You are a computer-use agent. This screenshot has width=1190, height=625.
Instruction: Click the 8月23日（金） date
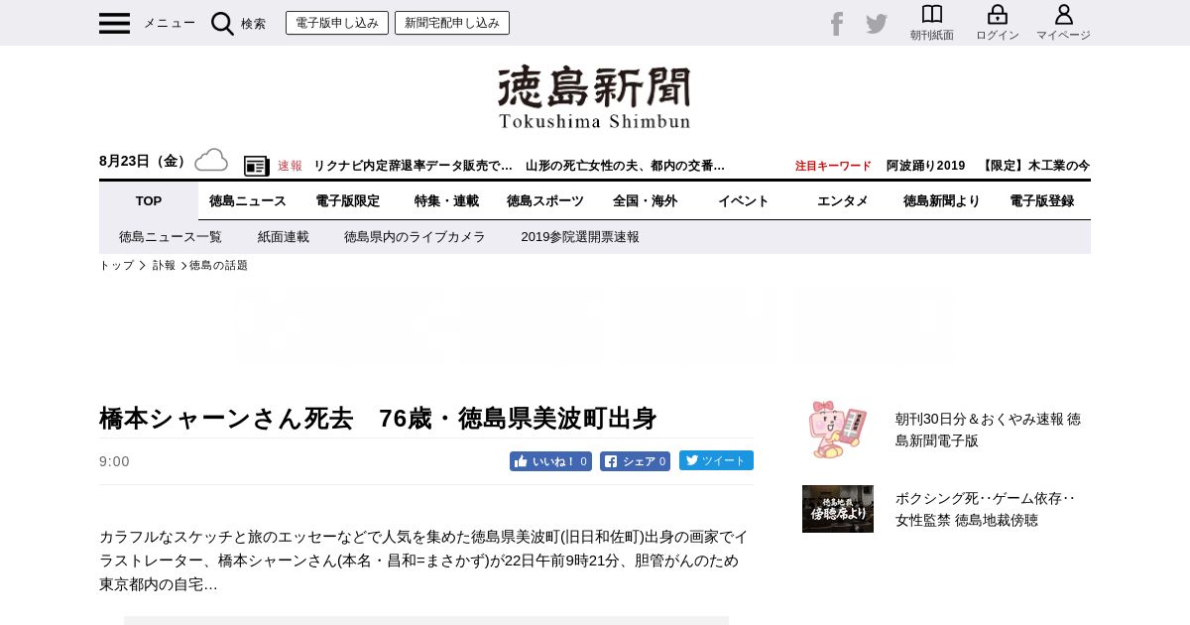[x=145, y=161]
